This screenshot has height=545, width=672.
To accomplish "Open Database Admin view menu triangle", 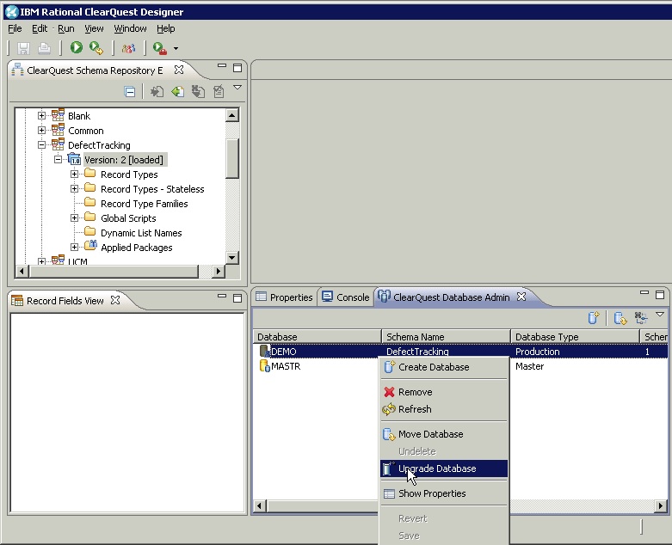I will (660, 315).
